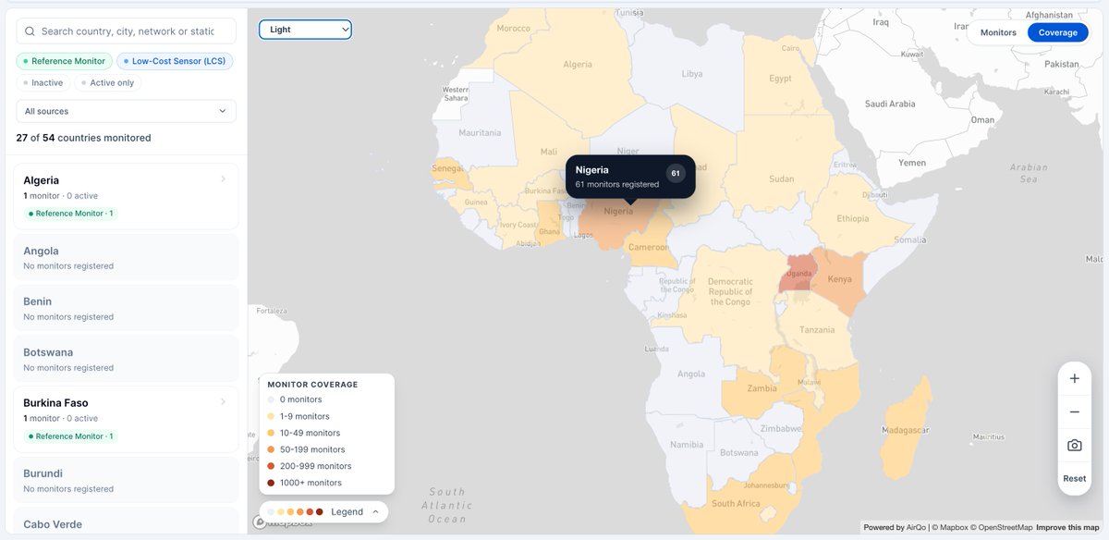
Task: Click the 200-999 monitors legend entry
Action: click(311, 466)
